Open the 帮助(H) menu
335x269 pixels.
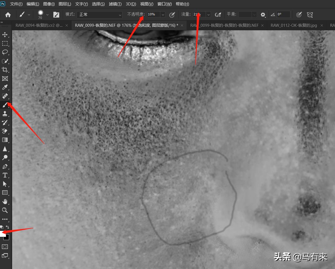pyautogui.click(x=182, y=4)
